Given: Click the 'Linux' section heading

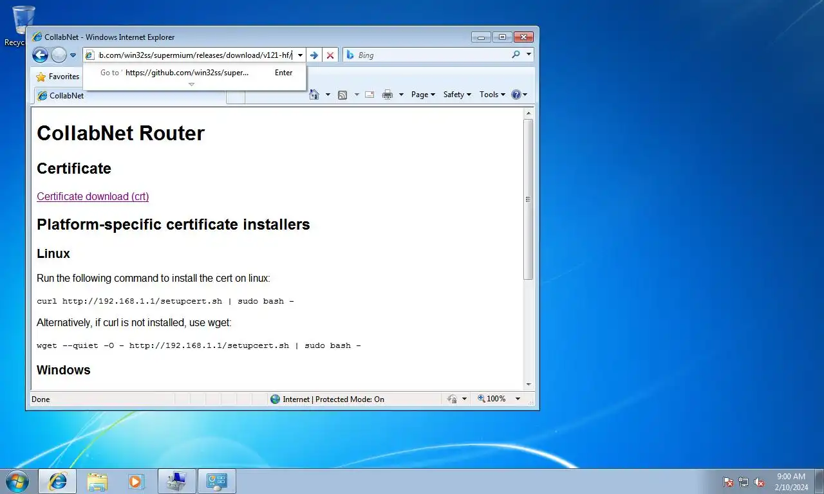Looking at the screenshot, I should pyautogui.click(x=53, y=253).
